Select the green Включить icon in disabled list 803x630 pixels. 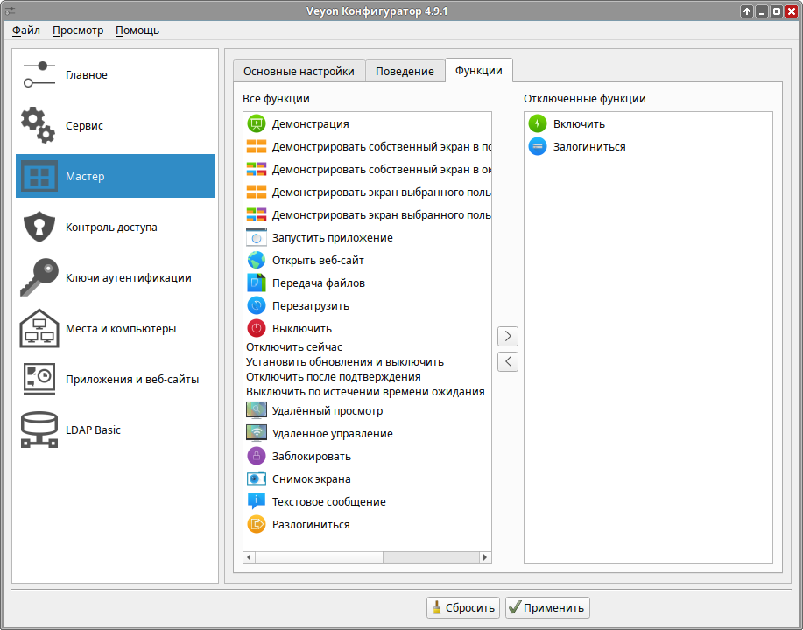point(538,124)
